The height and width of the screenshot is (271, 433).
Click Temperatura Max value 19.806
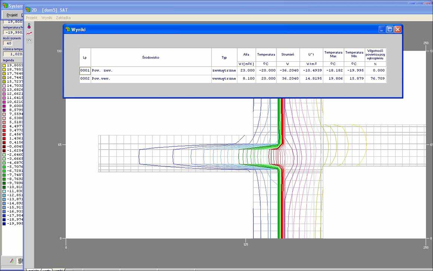click(x=333, y=78)
